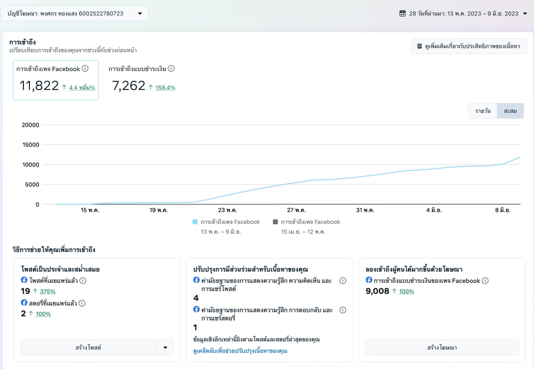Click ดูเพิ่มเติมเกี่ยวกับประสิทธิภาพของเนื้อหา button
This screenshot has height=369, width=534.
pyautogui.click(x=469, y=46)
